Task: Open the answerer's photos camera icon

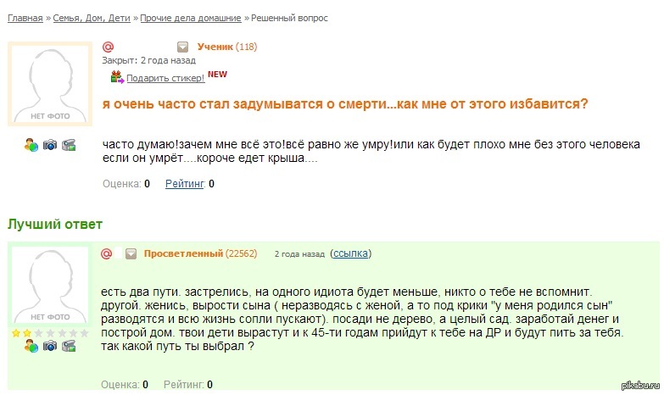Action: [50, 346]
